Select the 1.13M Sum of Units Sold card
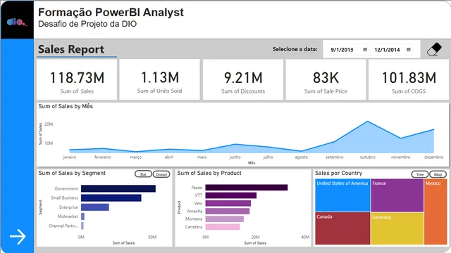Screen dimensions: 451x253 coord(160,79)
